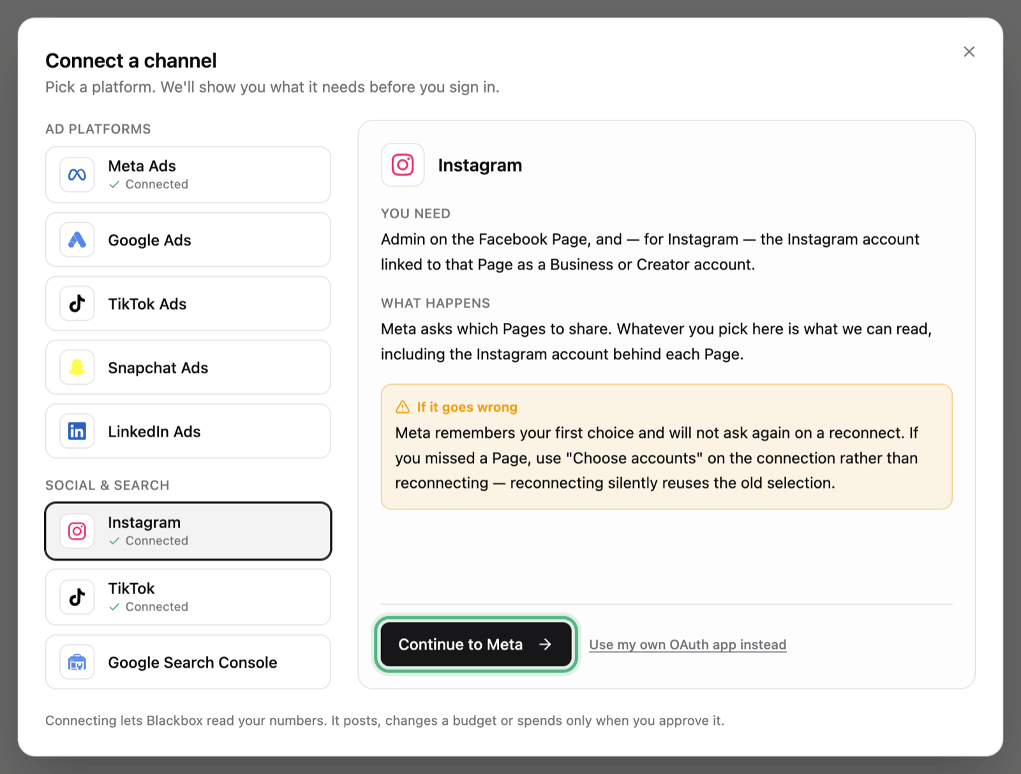The width and height of the screenshot is (1021, 774).
Task: Click the Google Ads logo icon
Action: click(77, 240)
